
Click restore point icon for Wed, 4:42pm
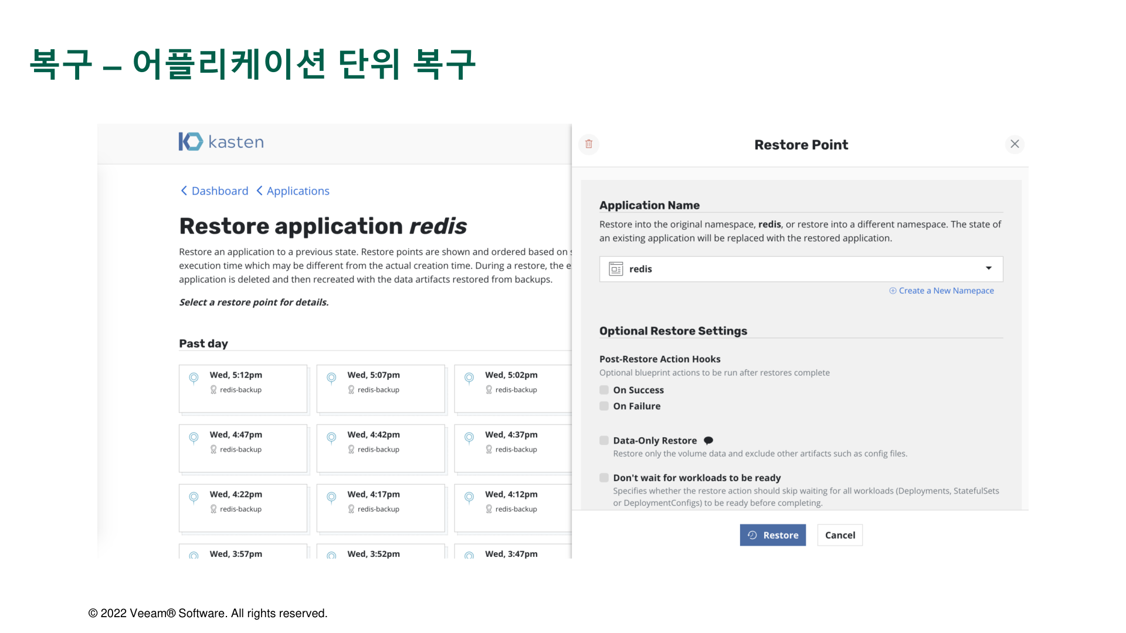[x=331, y=438]
